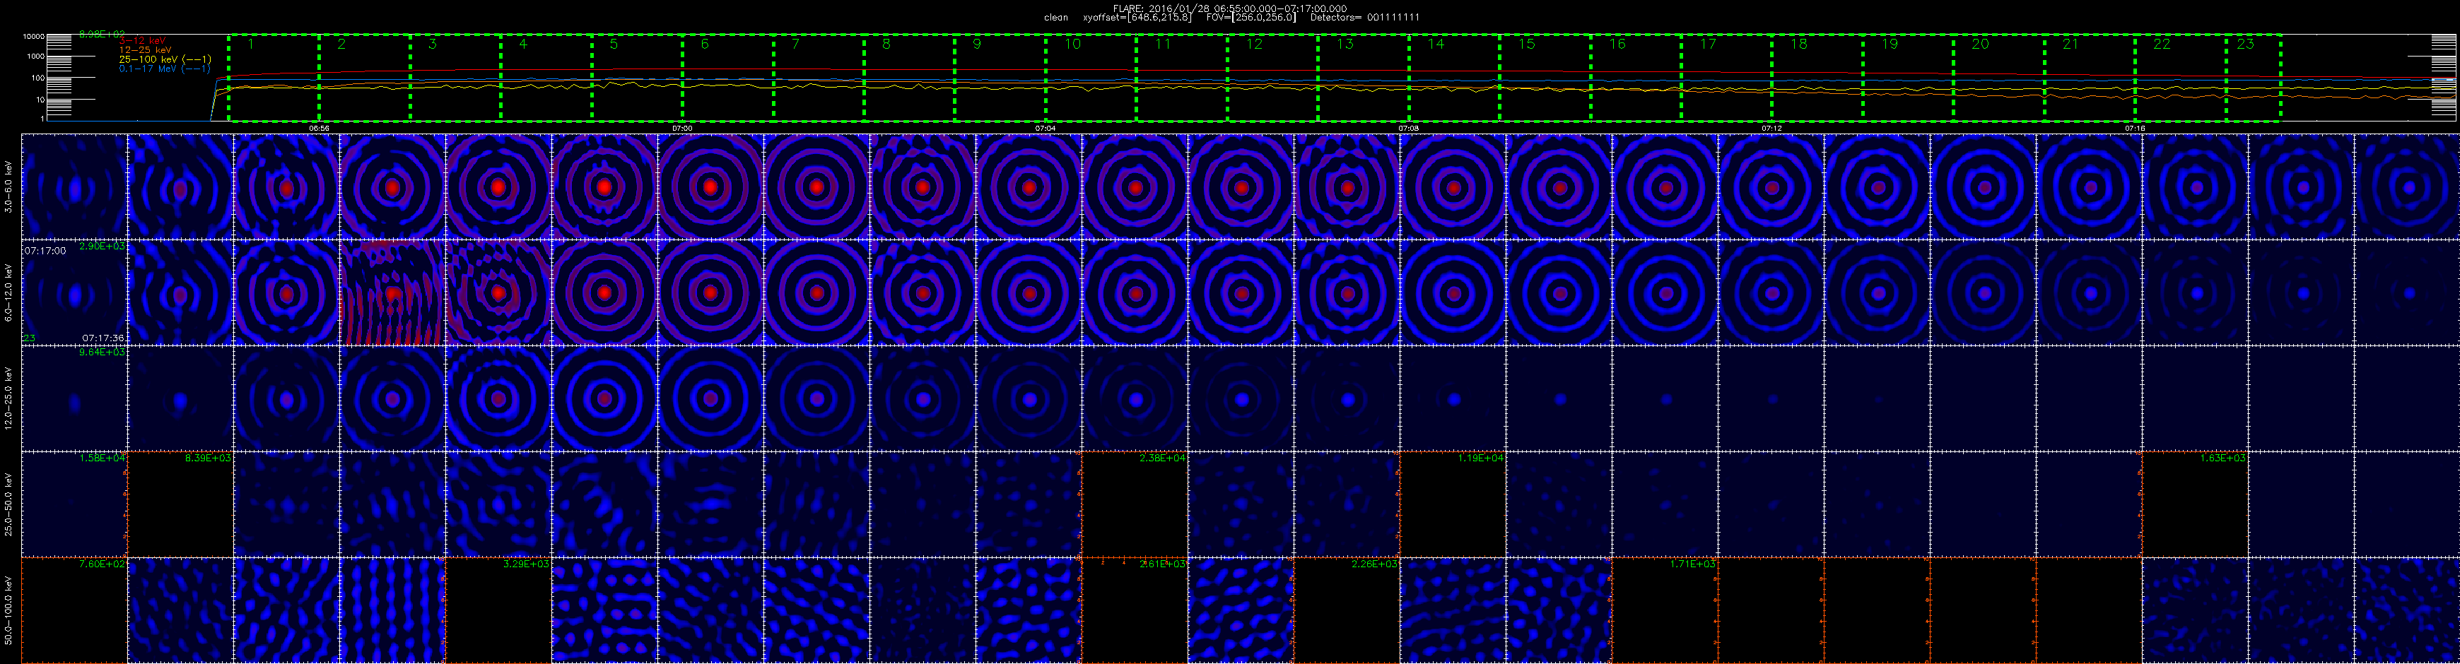Click the Detectors= 001111111 text

coord(1364,17)
